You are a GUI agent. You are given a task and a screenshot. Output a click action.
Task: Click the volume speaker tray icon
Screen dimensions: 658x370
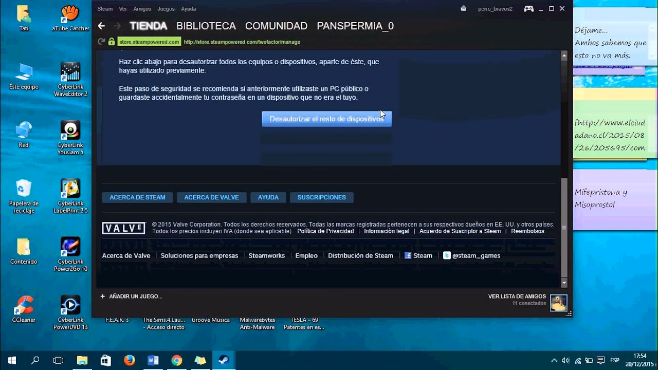click(566, 360)
